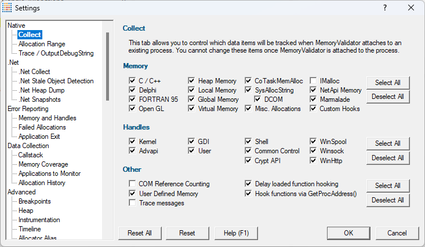Select Allocation History item
Viewport: 425px width, 247px height.
click(x=42, y=183)
